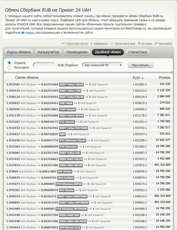Switch to the 'Статистика' tab

coord(137,52)
